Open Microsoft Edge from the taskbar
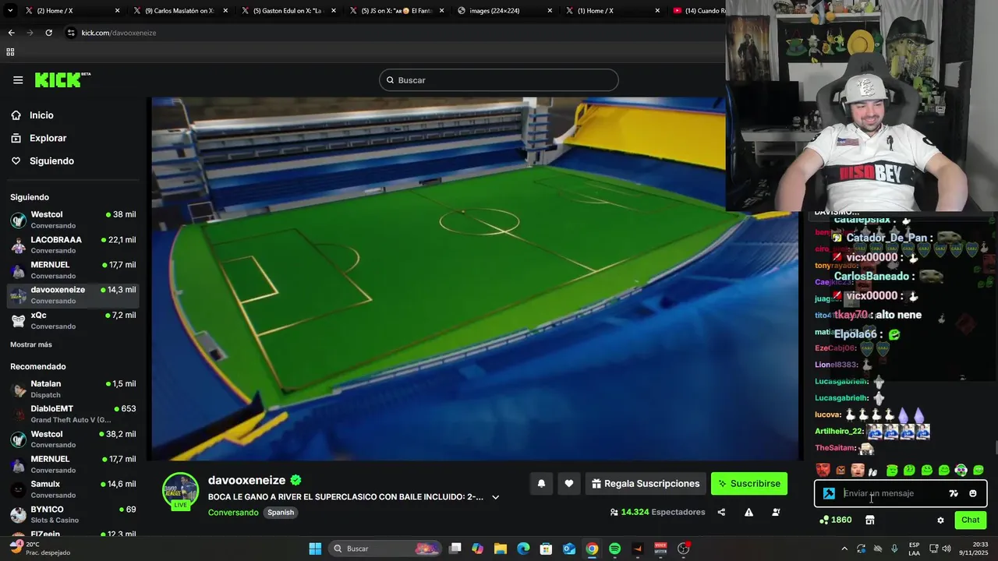998x561 pixels. pos(523,549)
